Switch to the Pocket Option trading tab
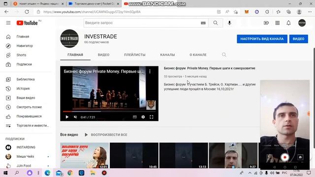This screenshot has width=315, height=177. 94,4
